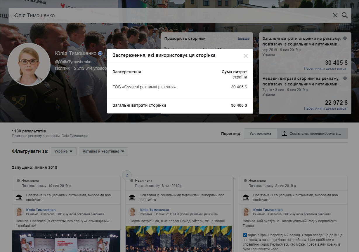Switch to Уся реклама tab
The image size is (359, 252).
click(x=260, y=134)
